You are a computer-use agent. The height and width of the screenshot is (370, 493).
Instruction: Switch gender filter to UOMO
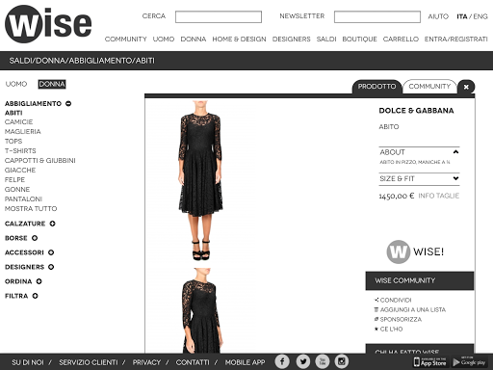tap(16, 84)
